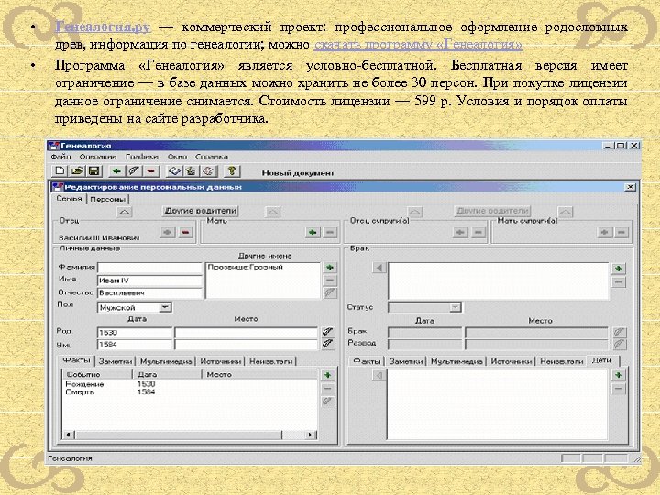This screenshot has height=495, width=660.
Task: Click the left Другие родители button
Action: click(x=200, y=211)
